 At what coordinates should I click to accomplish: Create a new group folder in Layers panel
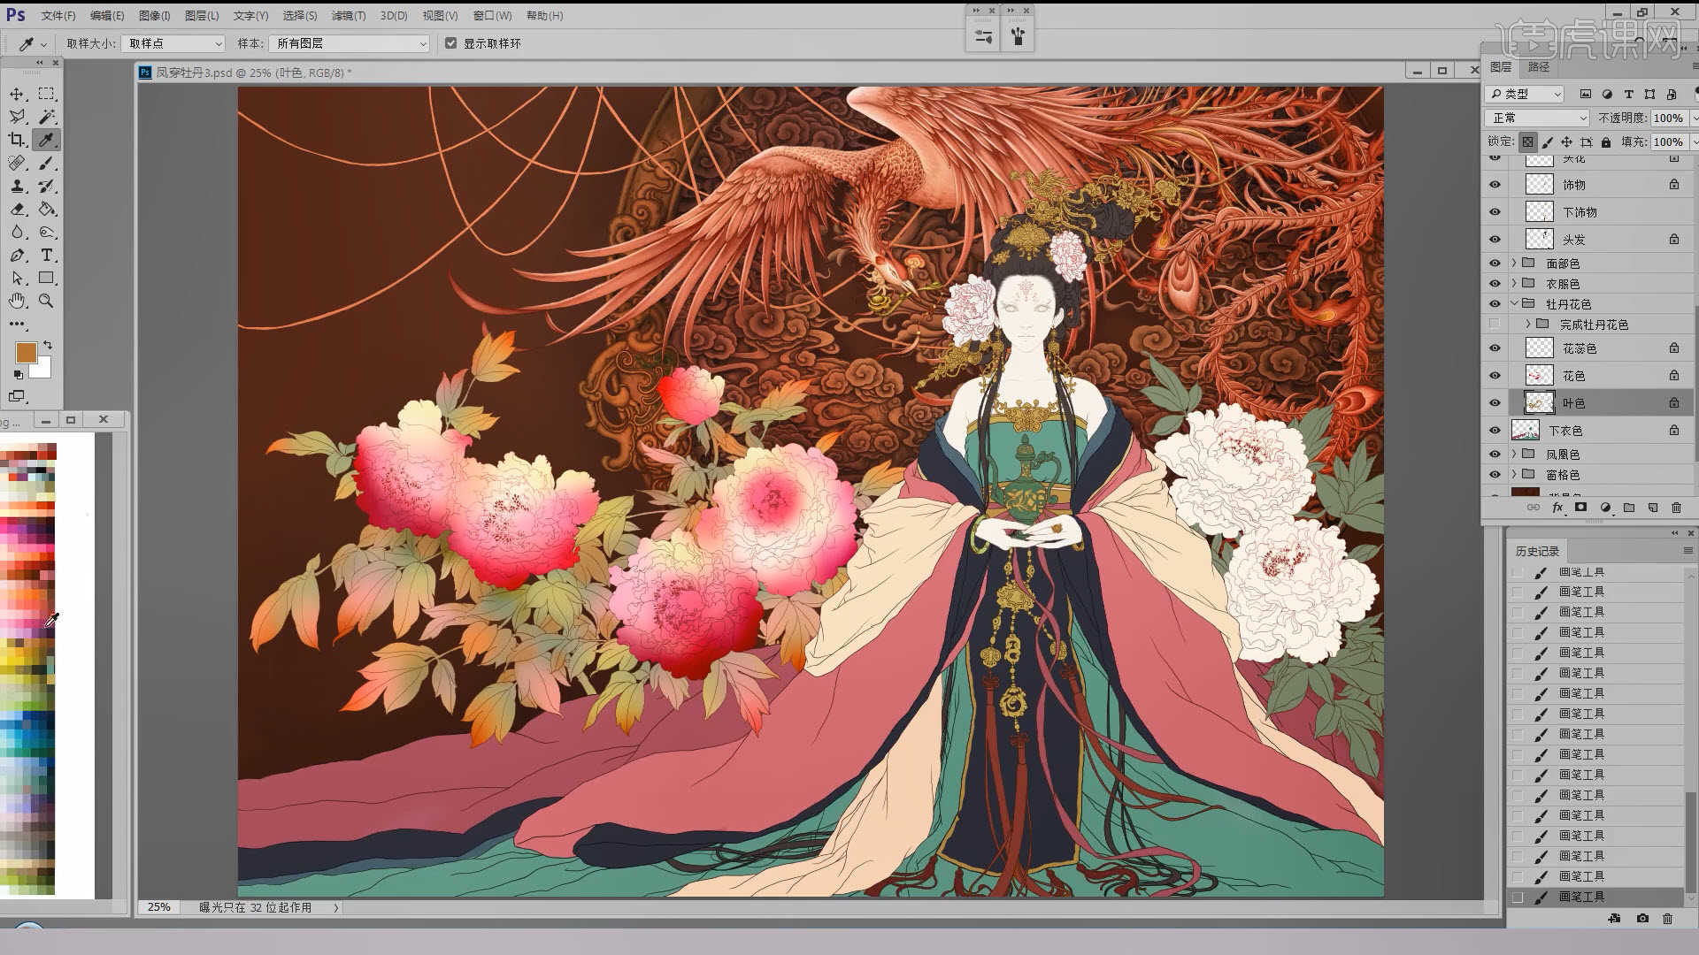tap(1629, 508)
